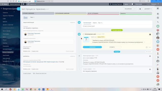The width and height of the screenshot is (162, 91).
Task: Select the green Завершить stage
Action: click(136, 13)
